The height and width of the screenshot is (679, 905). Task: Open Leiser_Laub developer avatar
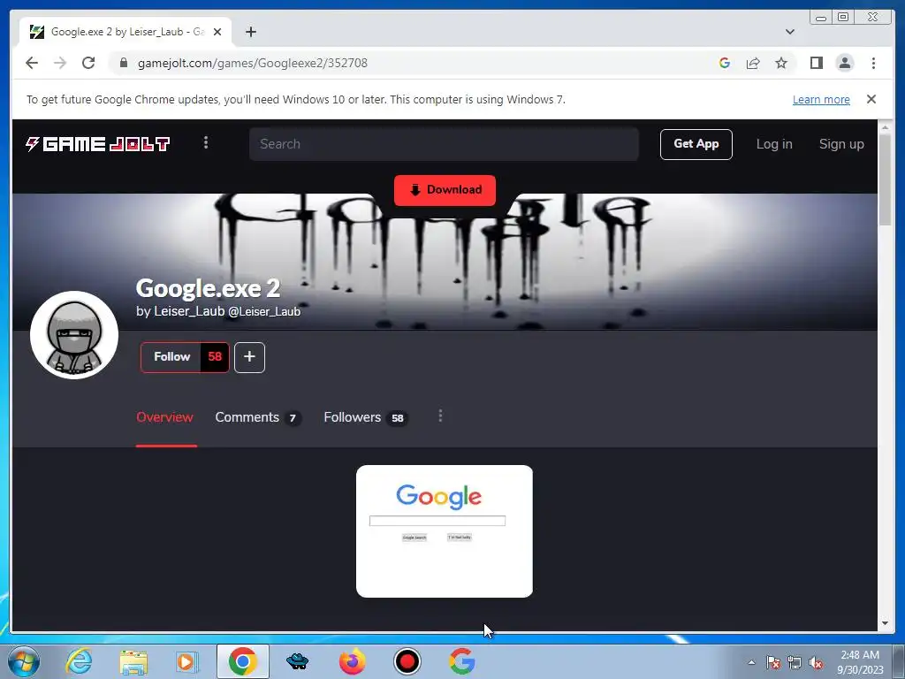click(74, 335)
